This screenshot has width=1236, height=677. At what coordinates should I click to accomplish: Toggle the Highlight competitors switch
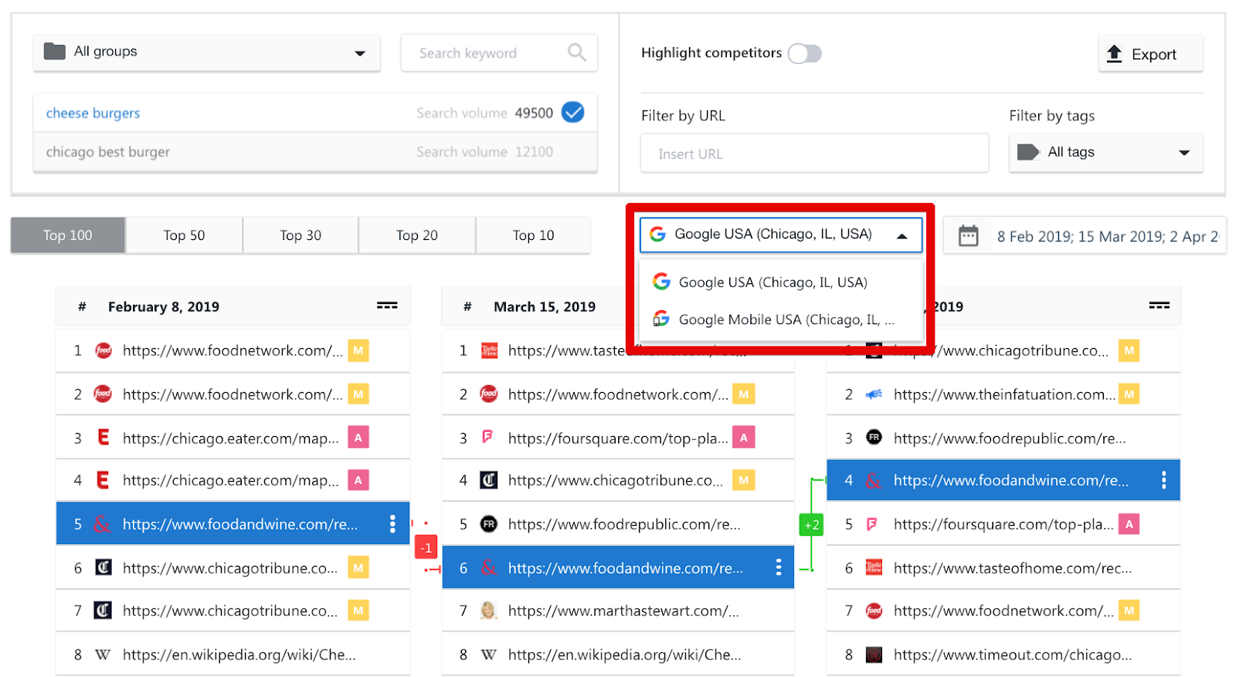[805, 53]
